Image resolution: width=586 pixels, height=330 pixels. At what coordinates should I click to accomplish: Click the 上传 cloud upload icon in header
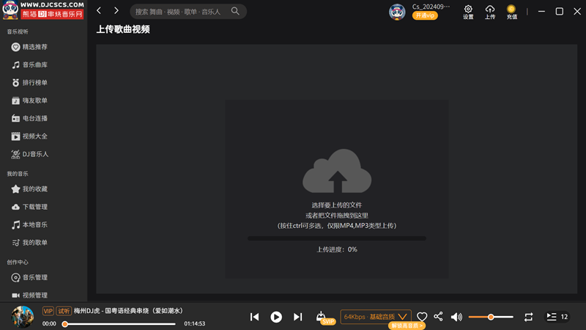tap(490, 12)
